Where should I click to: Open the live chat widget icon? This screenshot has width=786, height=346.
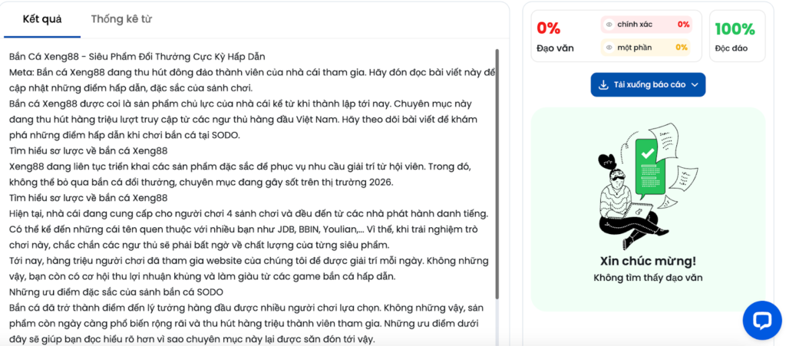click(761, 320)
